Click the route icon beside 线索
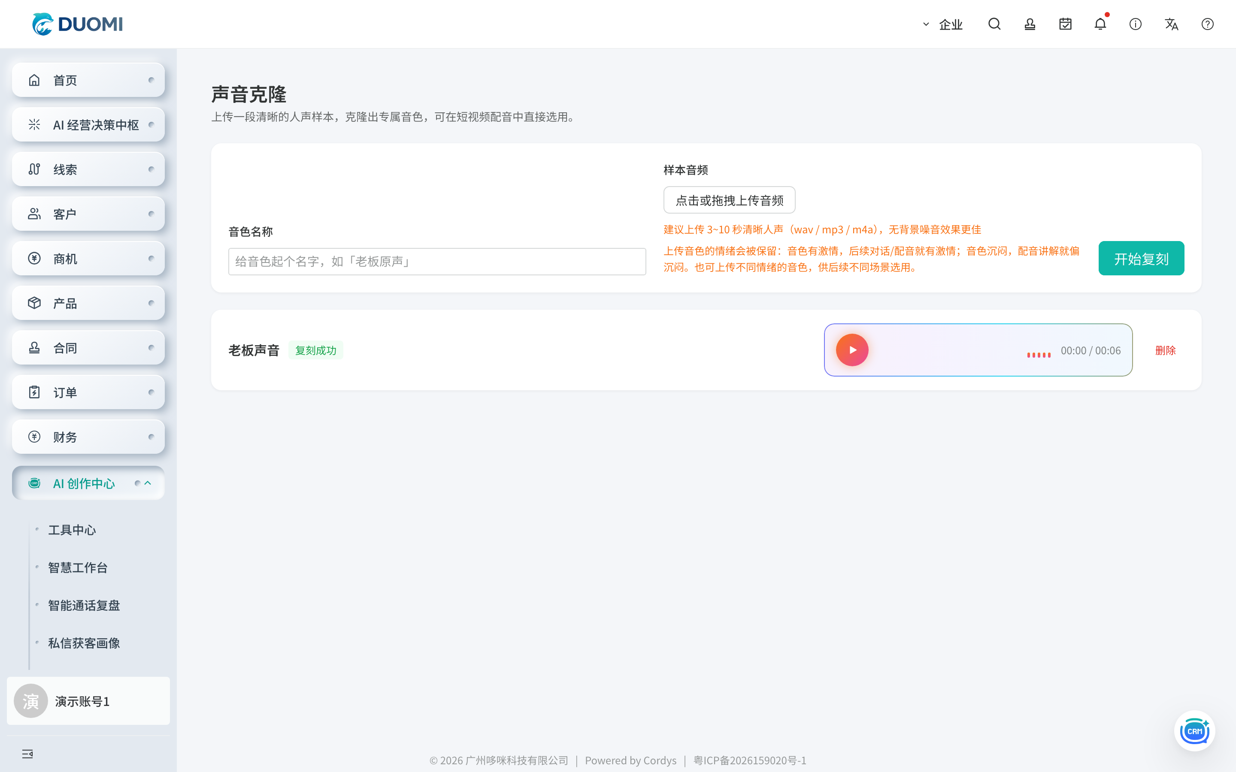This screenshot has height=772, width=1236. [34, 169]
